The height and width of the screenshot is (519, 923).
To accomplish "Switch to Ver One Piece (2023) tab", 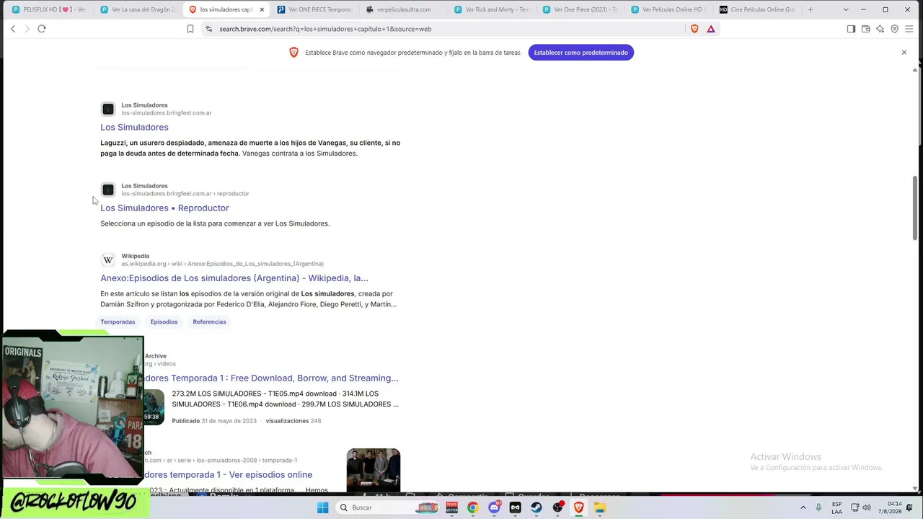I will tap(580, 9).
